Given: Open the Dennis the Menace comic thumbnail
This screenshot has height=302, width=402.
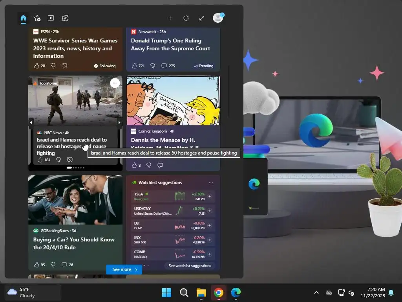Looking at the screenshot, I should 173,101.
